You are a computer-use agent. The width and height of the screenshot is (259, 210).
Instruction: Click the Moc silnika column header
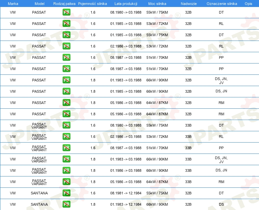pos(157,4)
